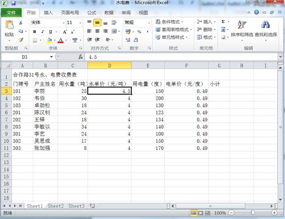Open the 文件 file menu button
The height and width of the screenshot is (219, 285).
[11, 12]
